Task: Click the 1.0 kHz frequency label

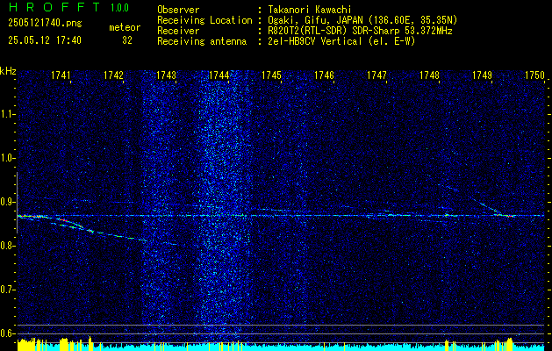Action: click(7, 158)
